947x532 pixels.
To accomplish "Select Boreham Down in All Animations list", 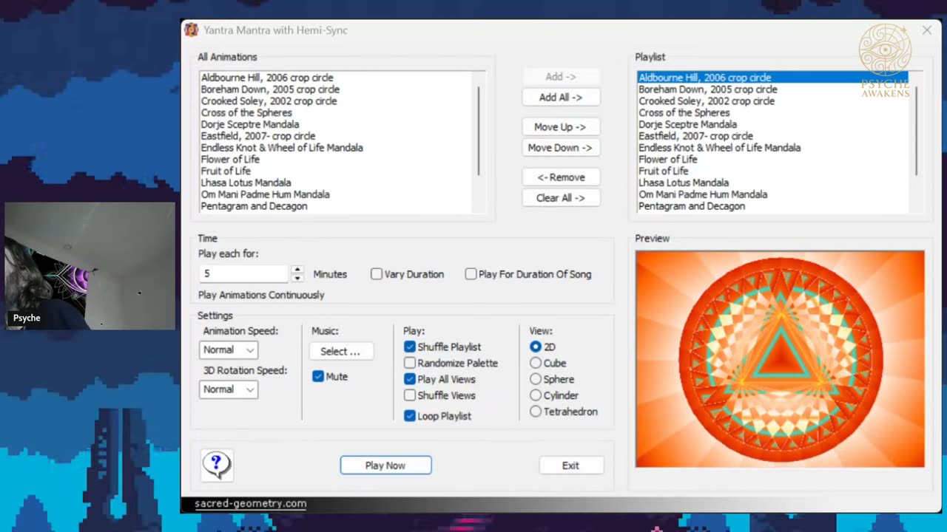I will [x=270, y=89].
